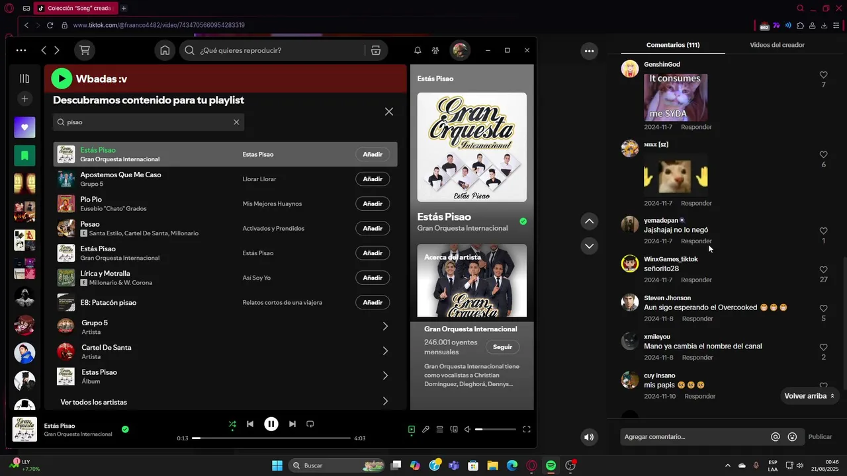The image size is (847, 476).
Task: Add E8: Patacón pisao to playlist
Action: coord(373,302)
